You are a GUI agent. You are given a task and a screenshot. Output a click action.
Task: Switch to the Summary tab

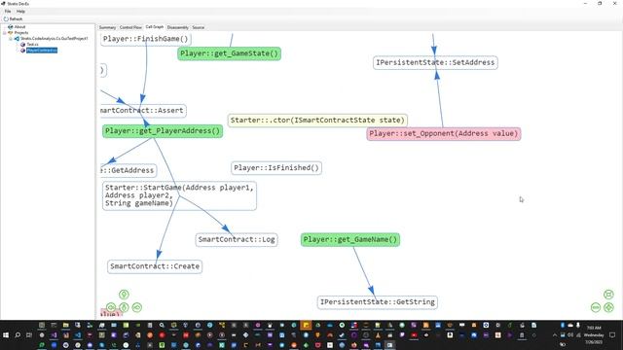107,27
